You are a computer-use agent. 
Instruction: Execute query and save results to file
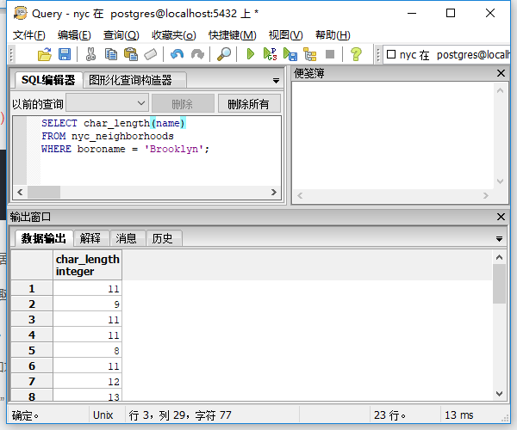(x=290, y=54)
